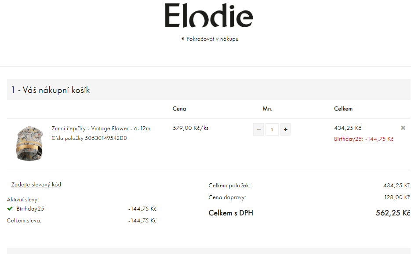This screenshot has width=411, height=254.
Task: Focus the quantity input field
Action: click(x=272, y=129)
